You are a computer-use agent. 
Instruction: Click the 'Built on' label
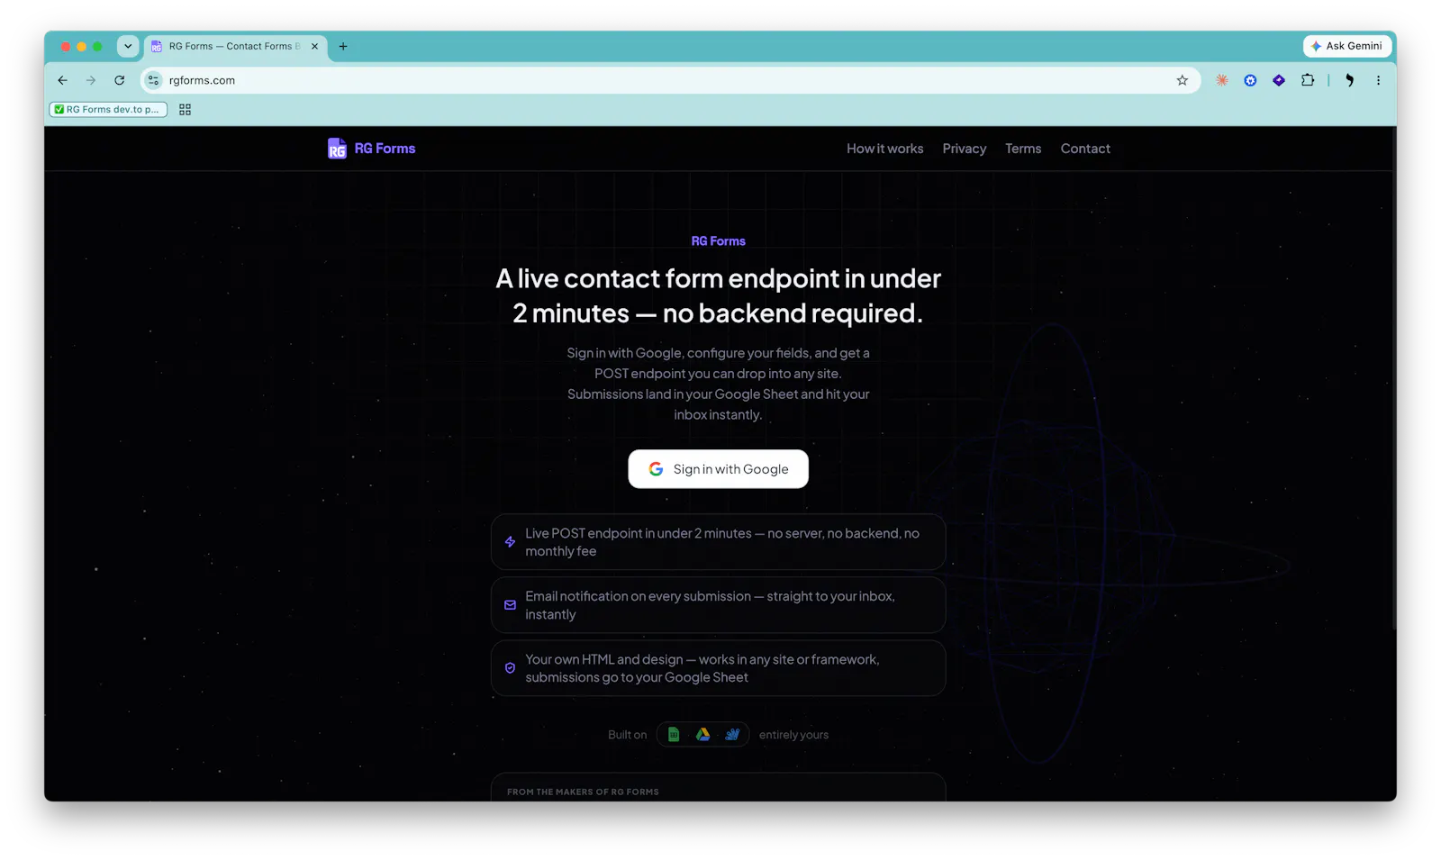[x=627, y=735]
